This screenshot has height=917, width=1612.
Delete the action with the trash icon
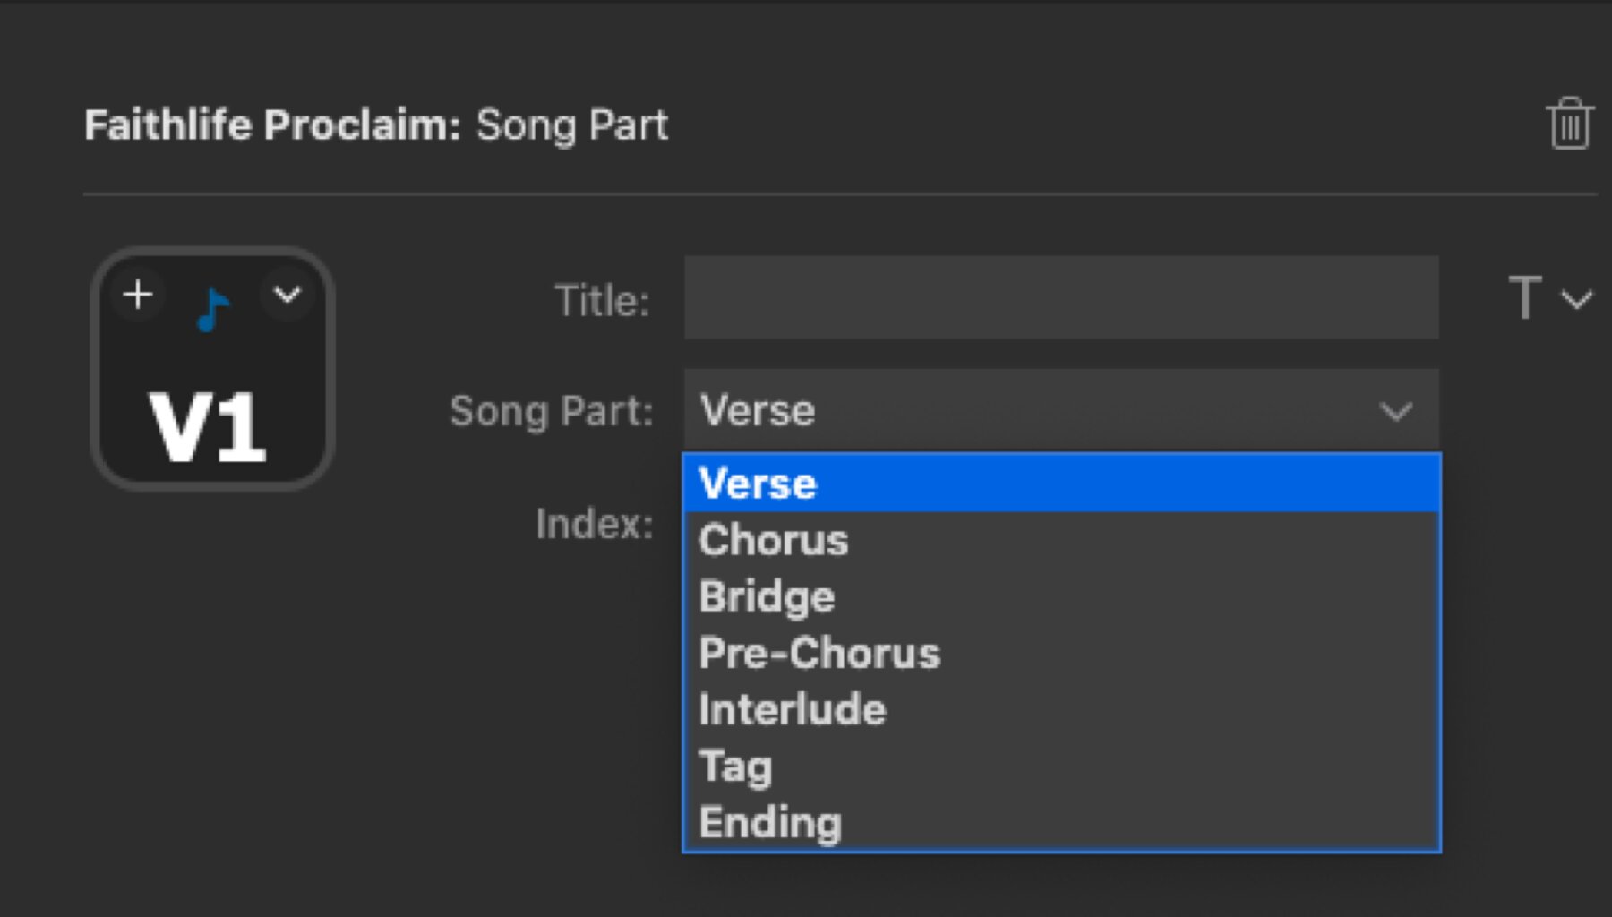click(1570, 124)
